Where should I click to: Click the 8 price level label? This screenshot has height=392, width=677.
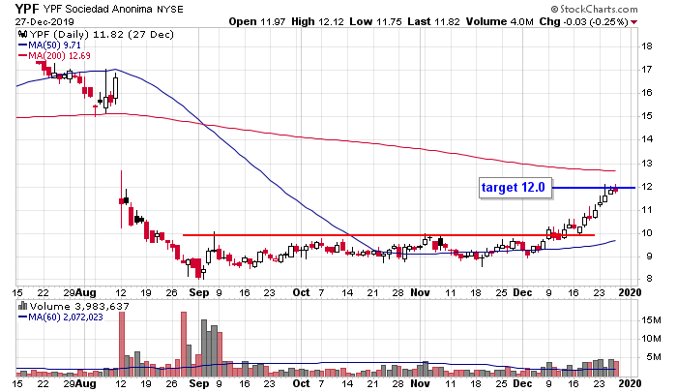pyautogui.click(x=649, y=279)
